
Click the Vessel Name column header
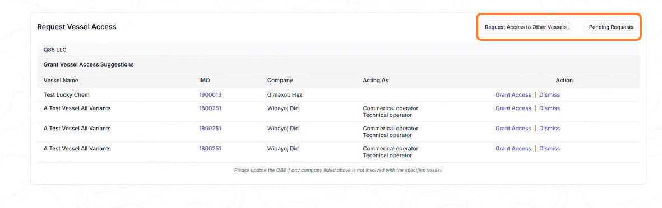click(61, 80)
